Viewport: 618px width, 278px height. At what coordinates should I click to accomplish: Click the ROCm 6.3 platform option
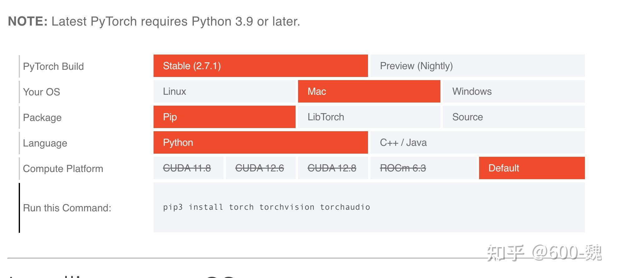point(424,168)
